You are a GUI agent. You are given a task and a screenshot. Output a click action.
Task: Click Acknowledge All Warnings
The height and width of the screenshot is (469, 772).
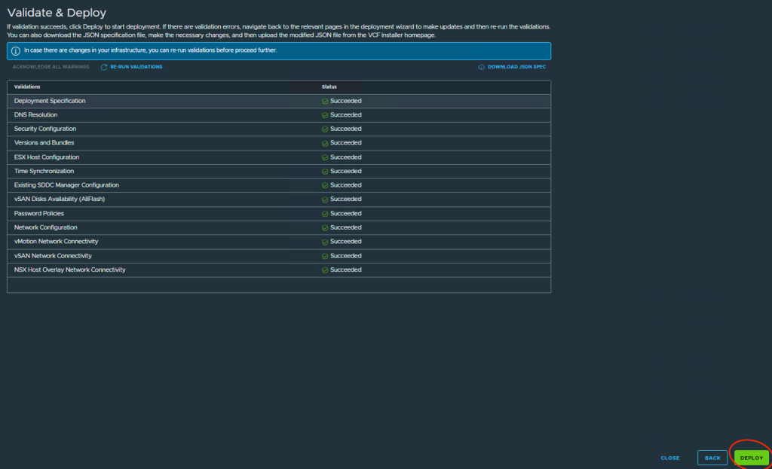point(51,67)
